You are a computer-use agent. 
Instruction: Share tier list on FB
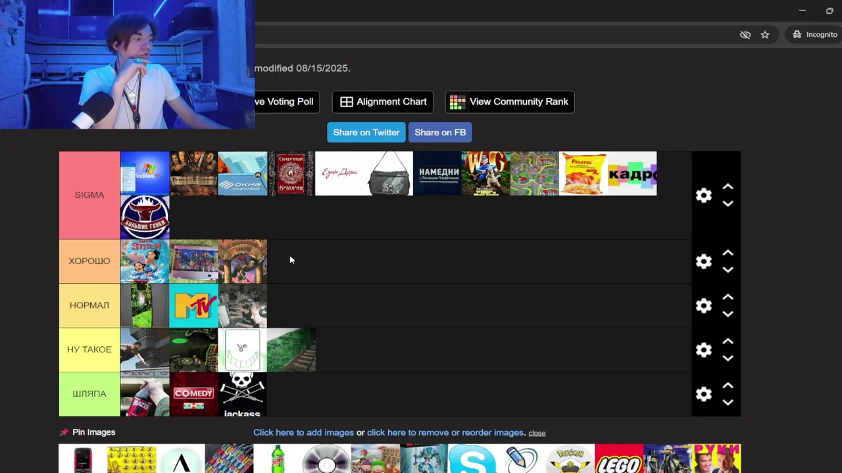(x=440, y=132)
